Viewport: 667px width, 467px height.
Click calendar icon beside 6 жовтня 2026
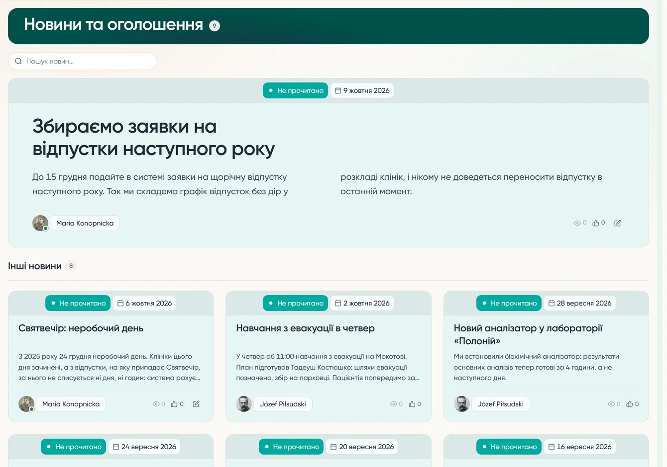click(120, 303)
